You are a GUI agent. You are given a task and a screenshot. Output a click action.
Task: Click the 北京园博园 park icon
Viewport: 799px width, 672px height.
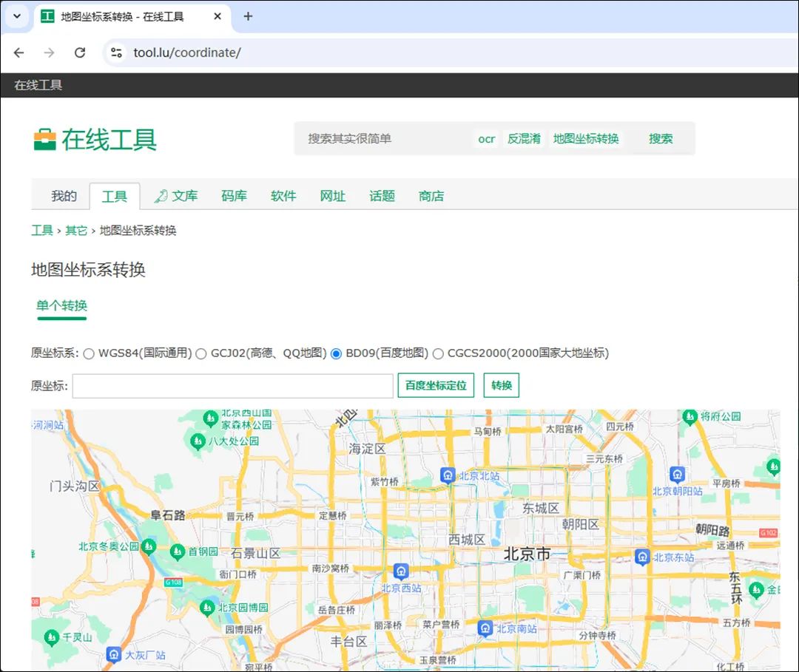(207, 608)
